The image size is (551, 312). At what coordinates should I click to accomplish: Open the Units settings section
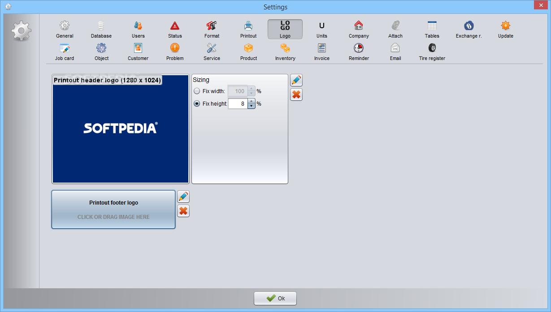tap(322, 30)
